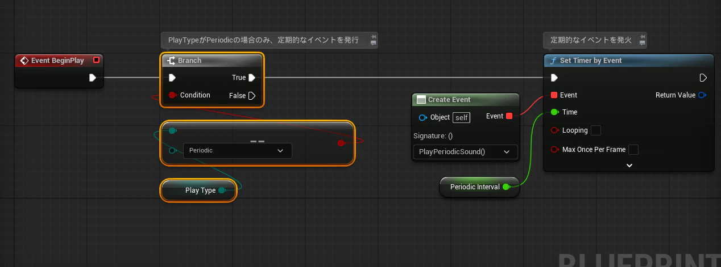Click Set Timer by Event exec output pin
721x267 pixels.
click(x=703, y=78)
